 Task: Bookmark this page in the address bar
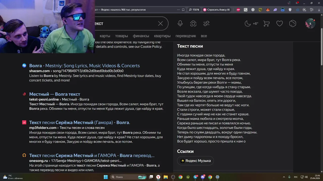(x=183, y=10)
